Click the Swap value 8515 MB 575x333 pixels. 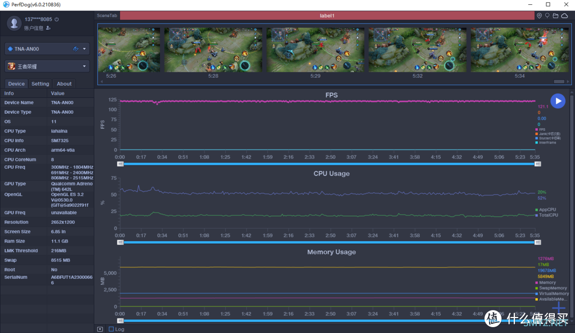(61, 261)
